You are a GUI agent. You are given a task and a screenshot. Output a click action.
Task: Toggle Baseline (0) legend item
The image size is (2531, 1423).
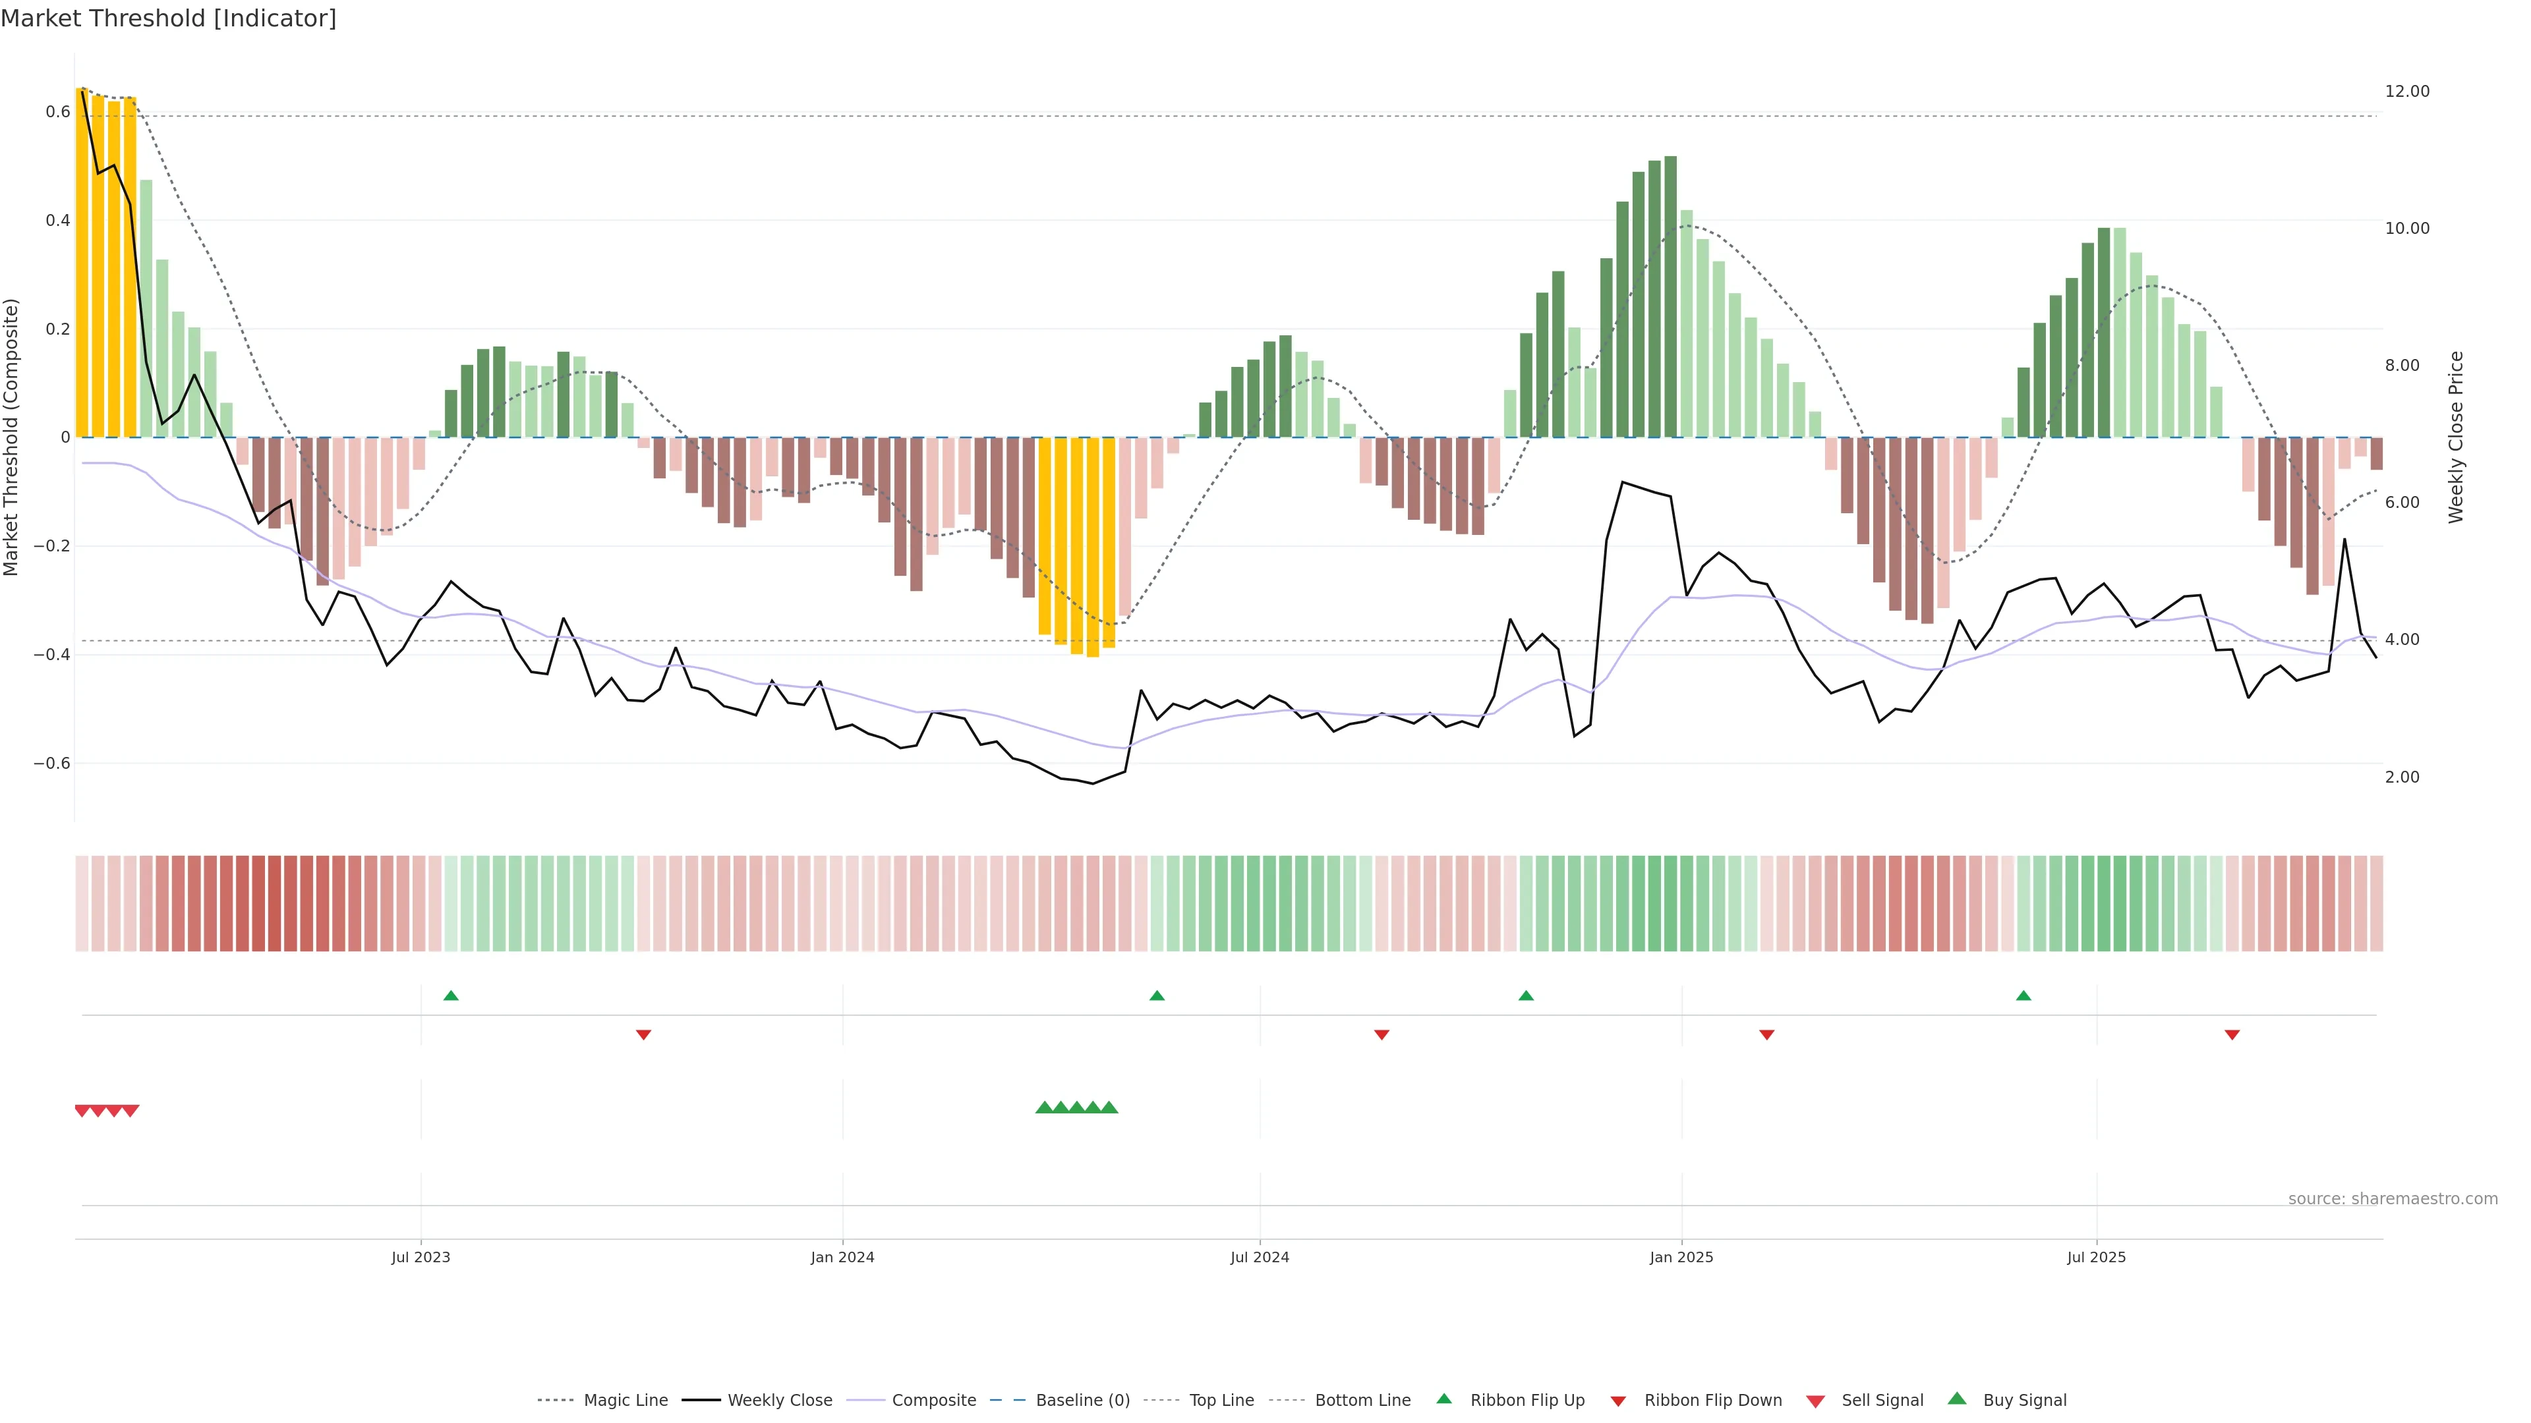[1083, 1401]
